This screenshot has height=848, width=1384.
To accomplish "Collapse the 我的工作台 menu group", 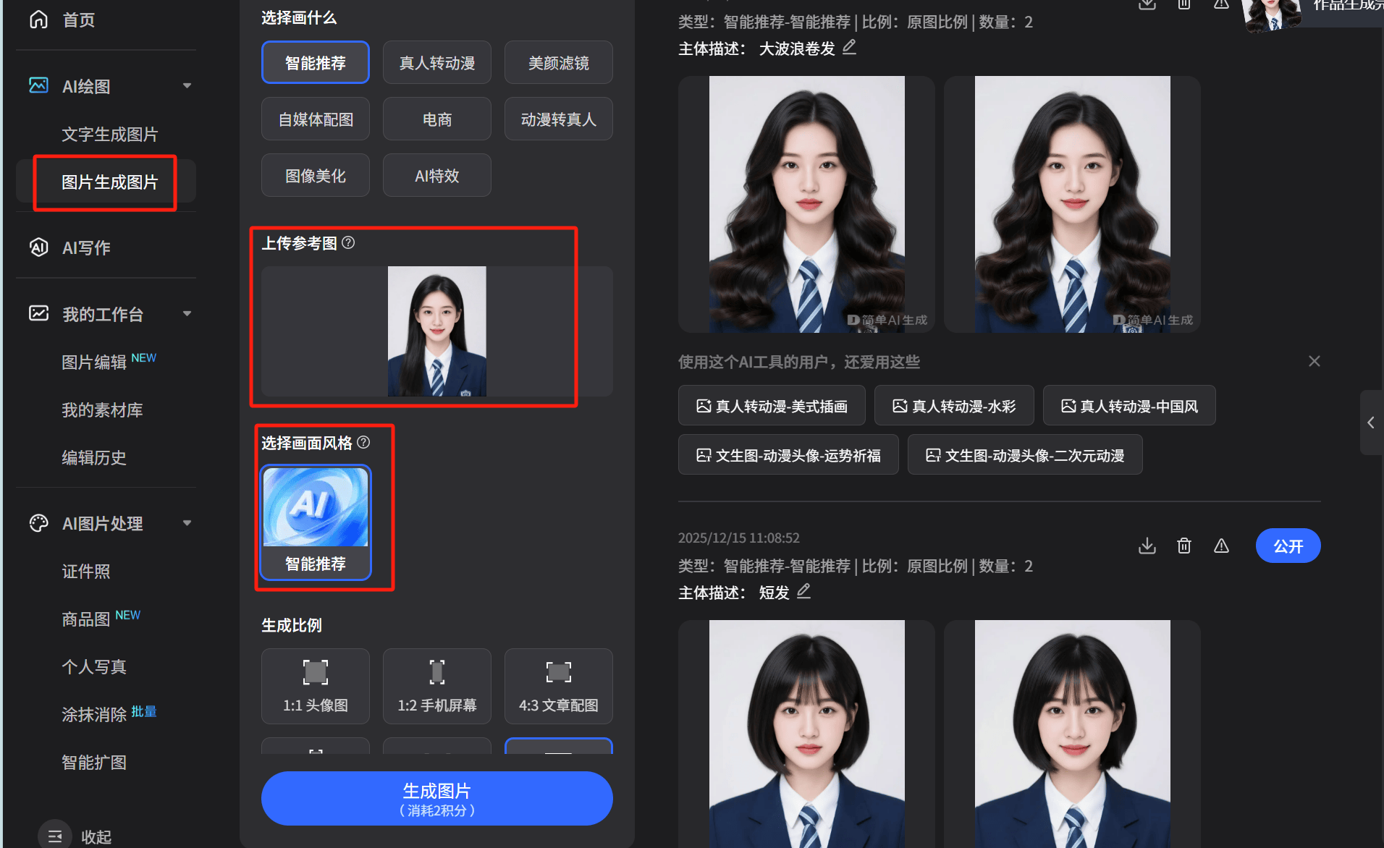I will [x=187, y=314].
